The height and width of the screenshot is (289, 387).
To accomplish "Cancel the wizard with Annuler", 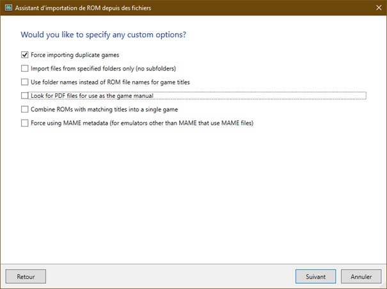I will click(361, 276).
